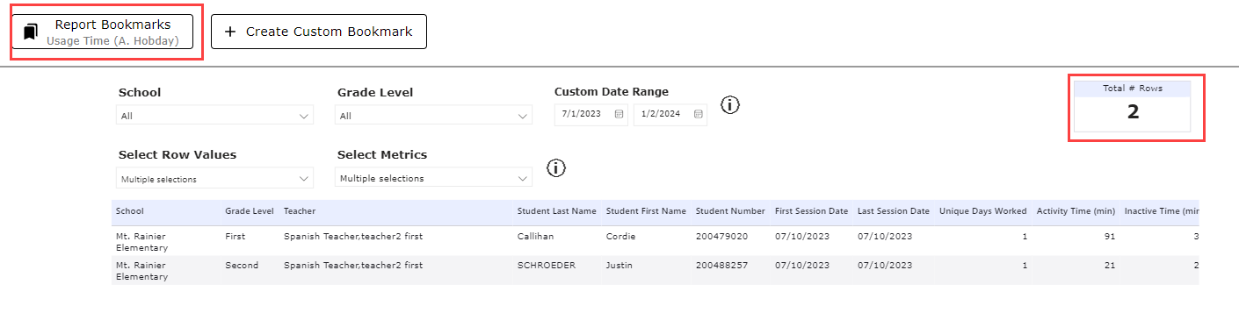
Task: Click activity time value 91
Action: (1109, 237)
